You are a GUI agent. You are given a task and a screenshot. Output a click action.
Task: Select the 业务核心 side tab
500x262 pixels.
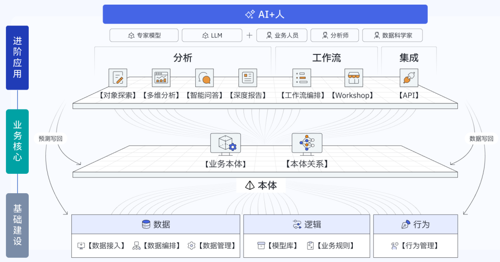click(17, 141)
